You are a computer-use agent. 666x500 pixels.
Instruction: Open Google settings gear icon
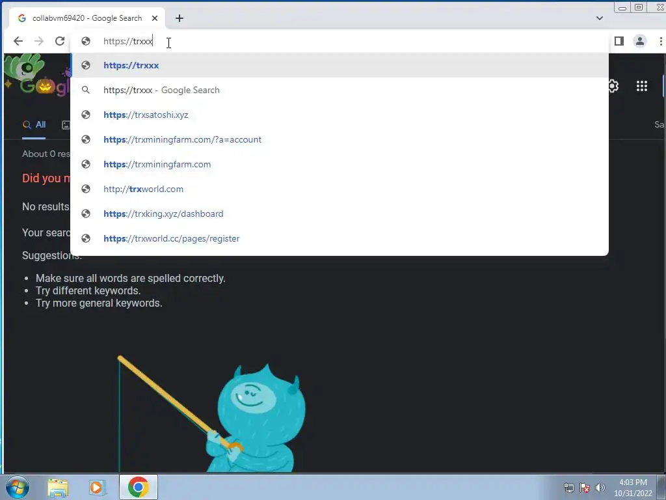pos(613,87)
